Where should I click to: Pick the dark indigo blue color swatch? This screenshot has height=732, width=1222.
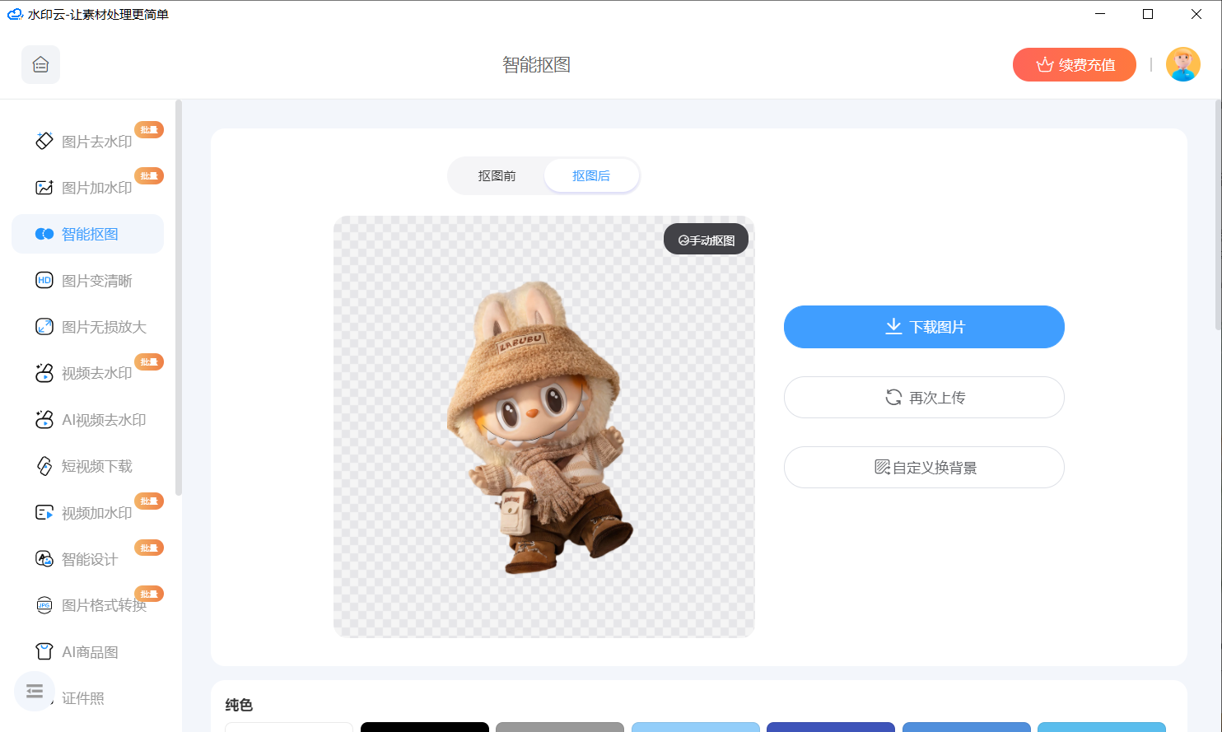[831, 727]
